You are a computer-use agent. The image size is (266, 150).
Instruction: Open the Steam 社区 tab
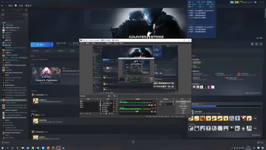pos(21,6)
